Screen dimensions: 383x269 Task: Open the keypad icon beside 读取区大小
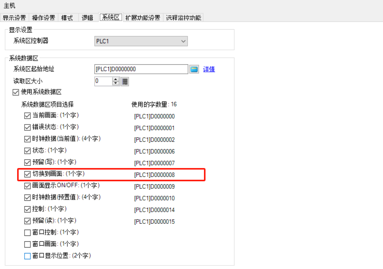[125, 81]
